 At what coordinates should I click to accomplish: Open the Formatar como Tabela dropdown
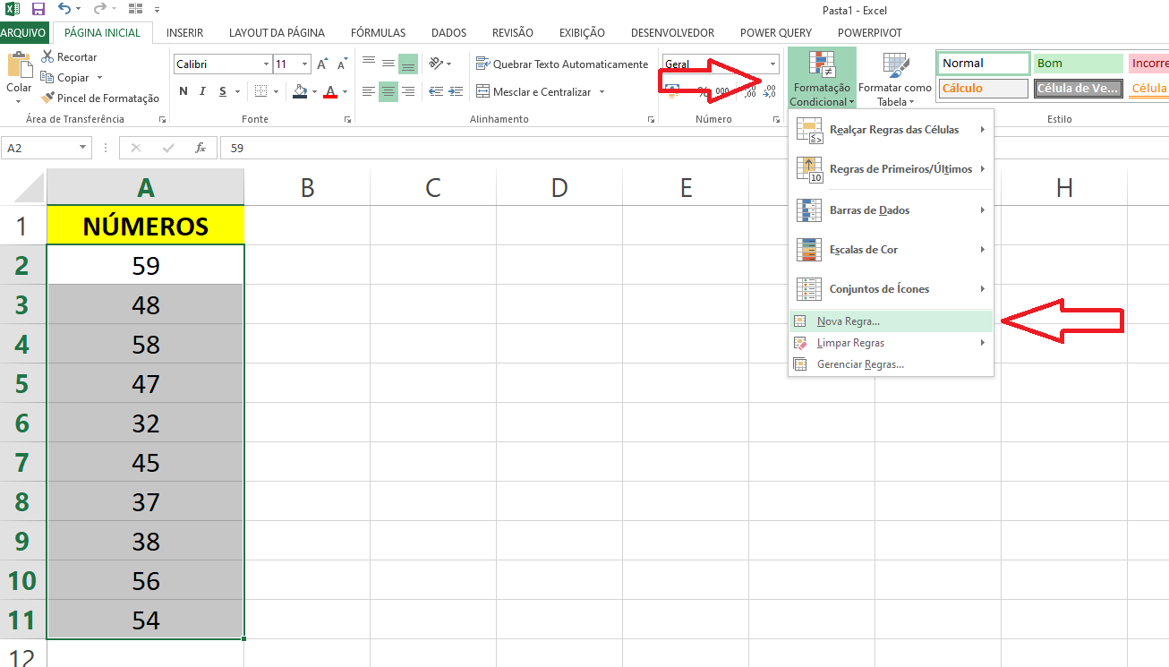tap(895, 79)
